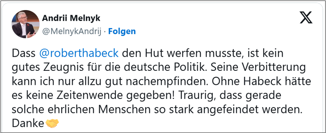Open the @MelnykAndrij handle link
The width and height of the screenshot is (326, 133).
click(x=71, y=31)
